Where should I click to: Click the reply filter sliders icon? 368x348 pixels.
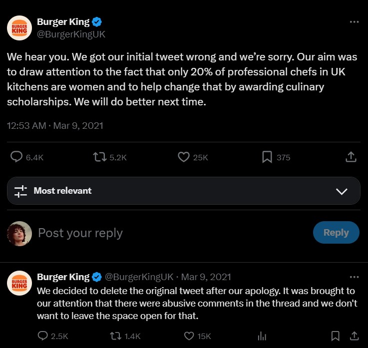20,191
